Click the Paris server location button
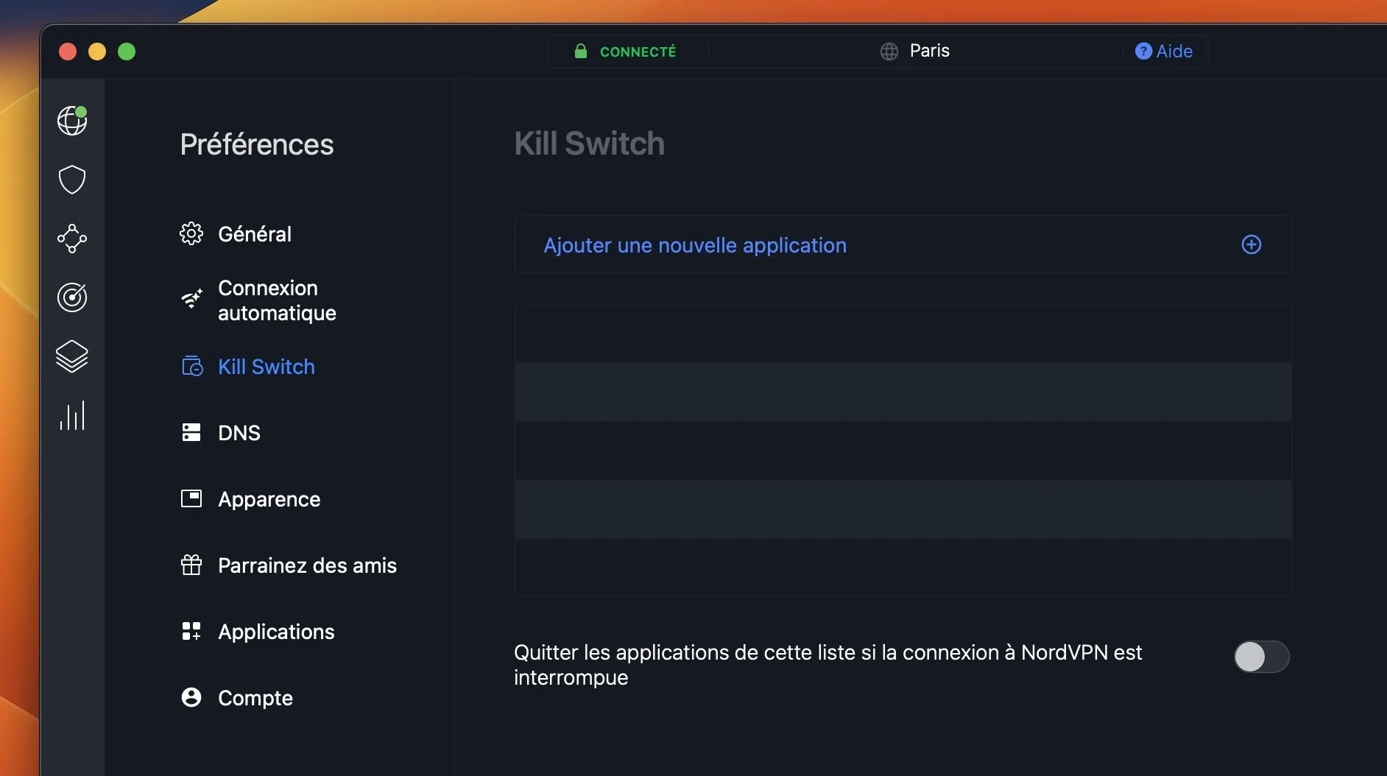1387x776 pixels. point(915,51)
